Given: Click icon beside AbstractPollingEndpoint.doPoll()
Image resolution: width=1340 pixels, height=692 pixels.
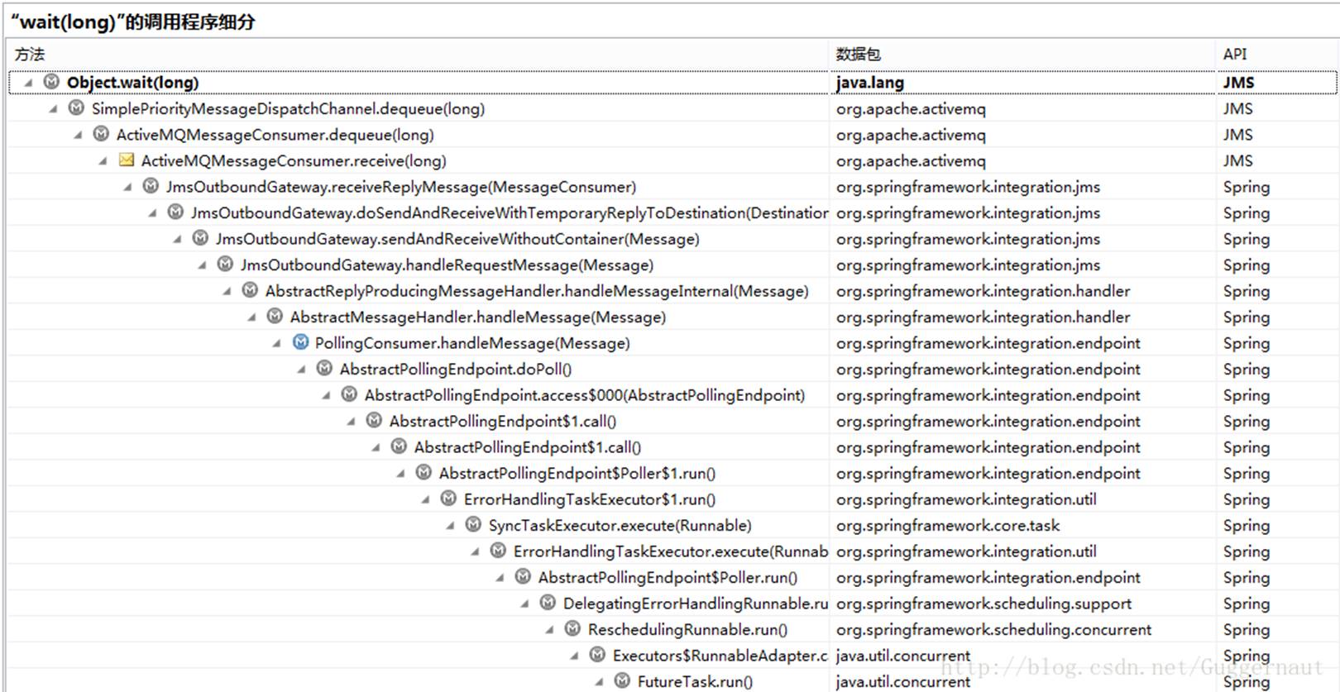Looking at the screenshot, I should click(324, 368).
